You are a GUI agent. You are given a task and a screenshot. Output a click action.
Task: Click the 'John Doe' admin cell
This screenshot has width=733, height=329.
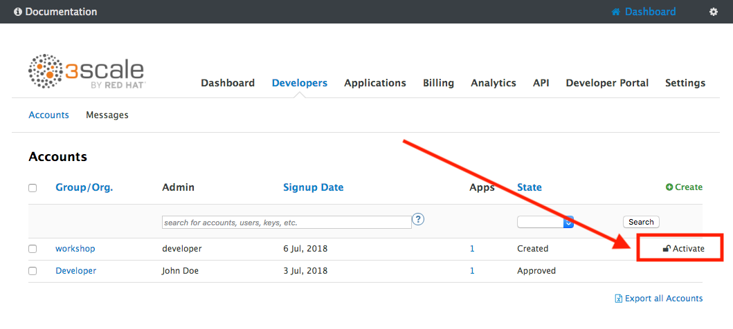(x=181, y=271)
